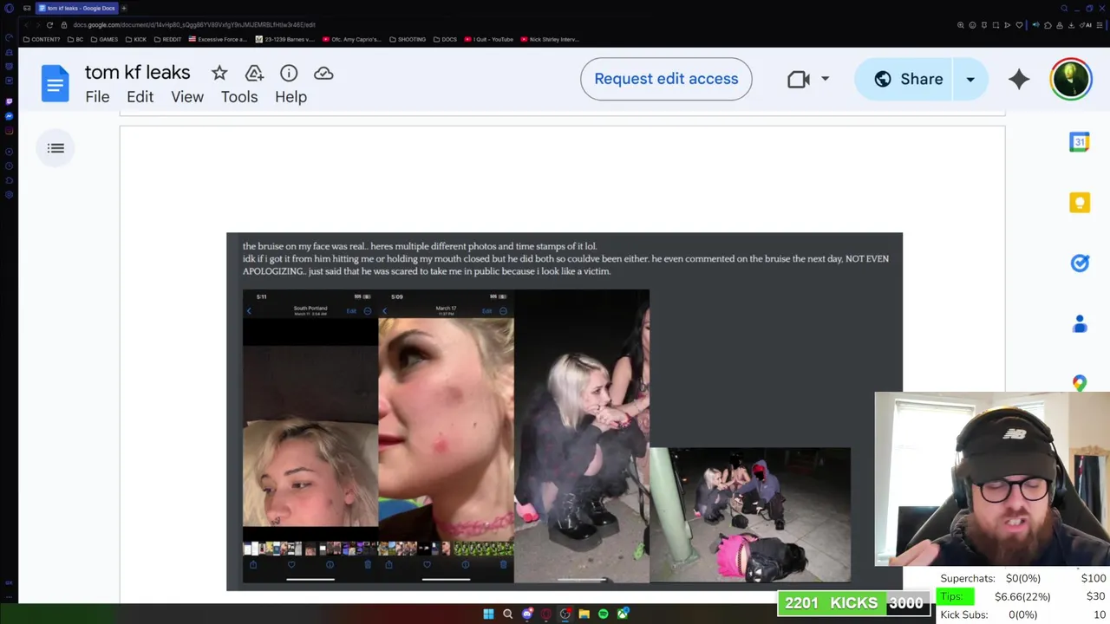Image resolution: width=1110 pixels, height=624 pixels.
Task: Click the snapshot selection icon in toolbar
Action: click(x=996, y=25)
